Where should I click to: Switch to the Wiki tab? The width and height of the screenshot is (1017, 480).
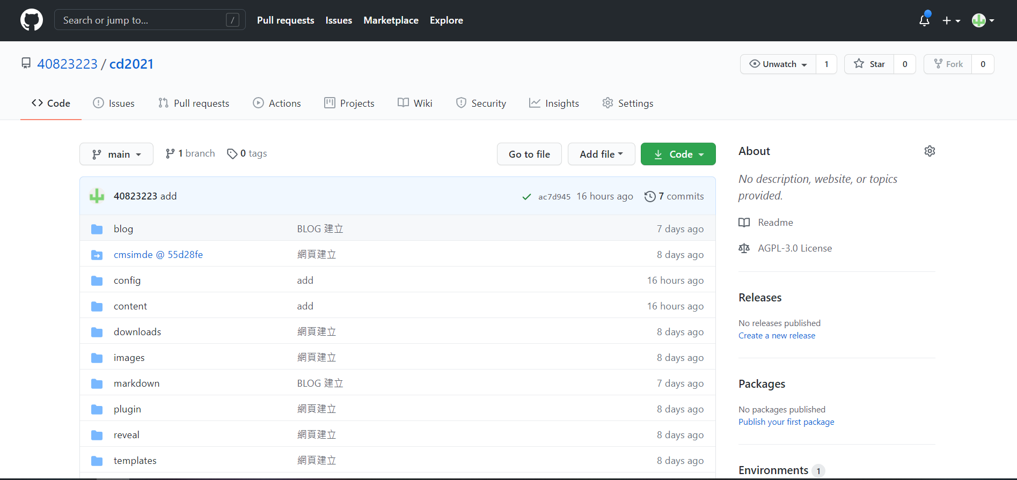coord(415,103)
